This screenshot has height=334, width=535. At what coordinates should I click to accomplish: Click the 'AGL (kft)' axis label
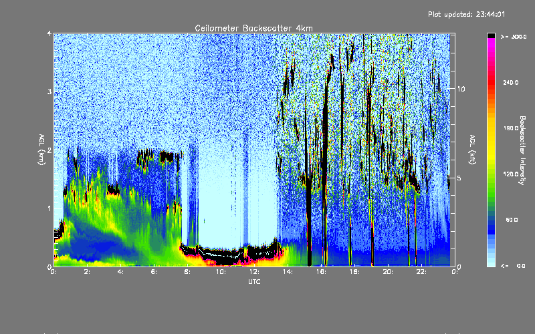point(472,150)
